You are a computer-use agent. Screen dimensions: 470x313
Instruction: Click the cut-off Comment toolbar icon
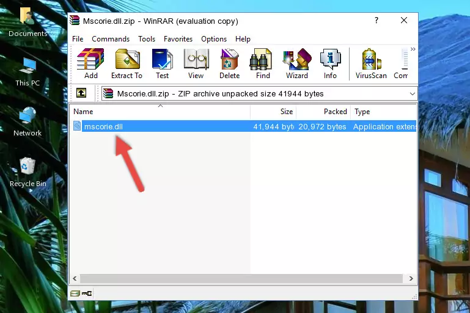[401, 63]
